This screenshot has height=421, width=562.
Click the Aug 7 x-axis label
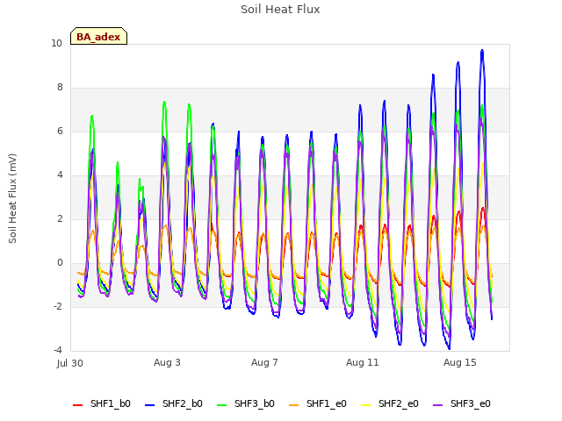pyautogui.click(x=264, y=362)
